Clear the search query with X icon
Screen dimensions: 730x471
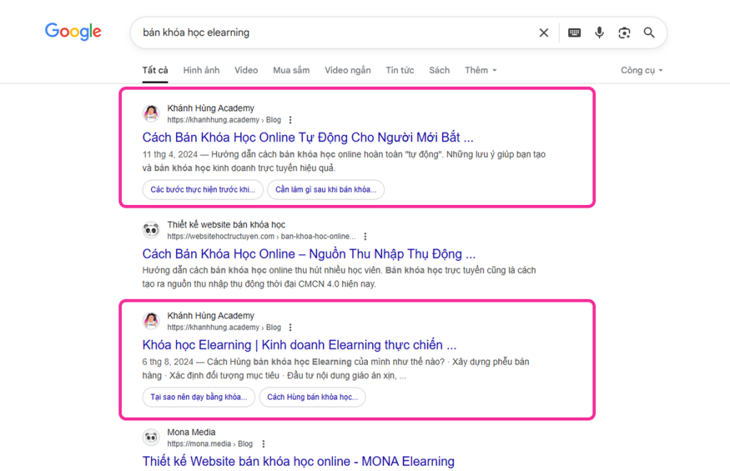[543, 33]
